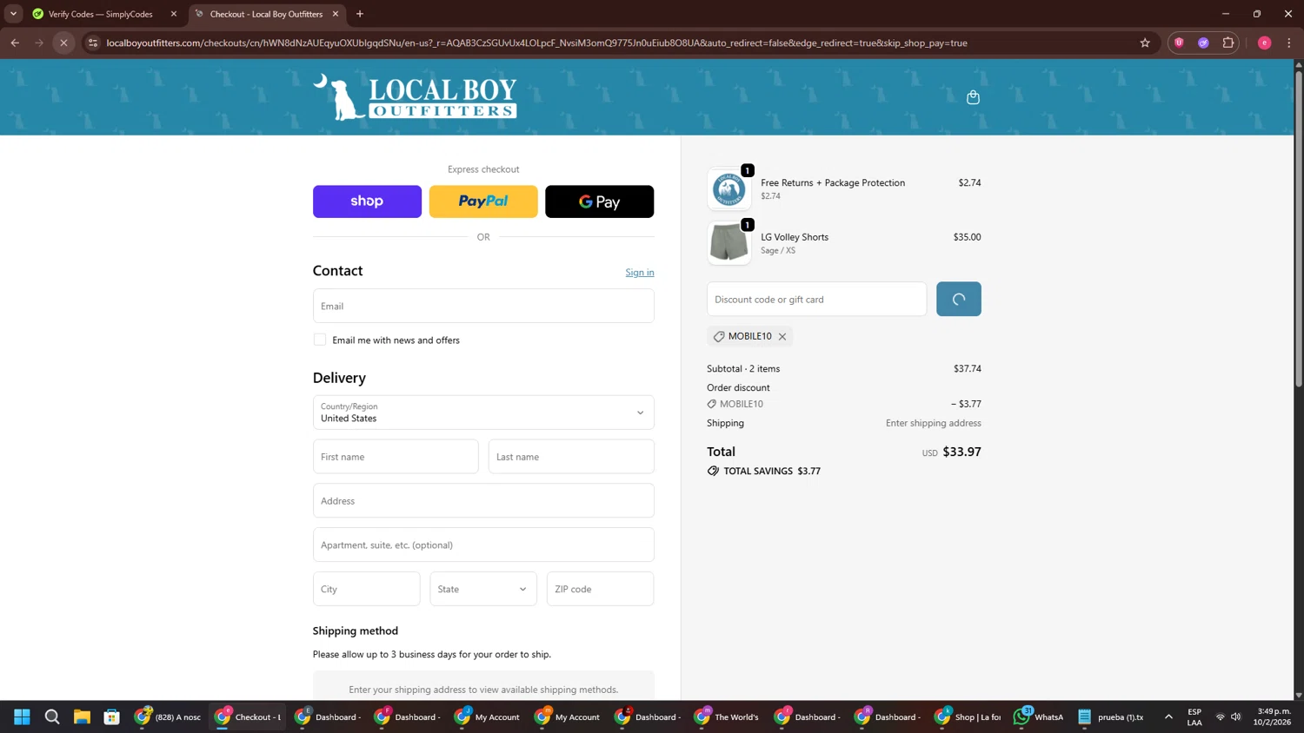The height and width of the screenshot is (733, 1304).
Task: Click the apply discount code button
Action: point(958,299)
